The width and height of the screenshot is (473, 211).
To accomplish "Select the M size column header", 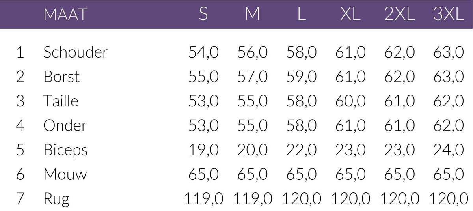I will tap(252, 15).
